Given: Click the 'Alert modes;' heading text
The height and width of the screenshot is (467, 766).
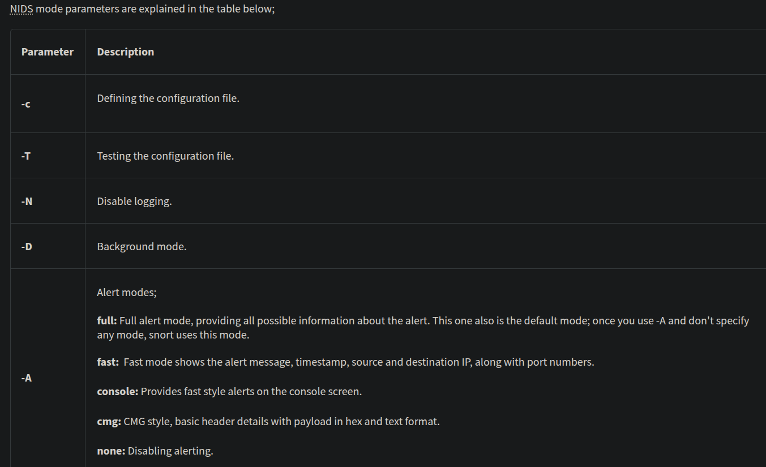Looking at the screenshot, I should point(127,293).
